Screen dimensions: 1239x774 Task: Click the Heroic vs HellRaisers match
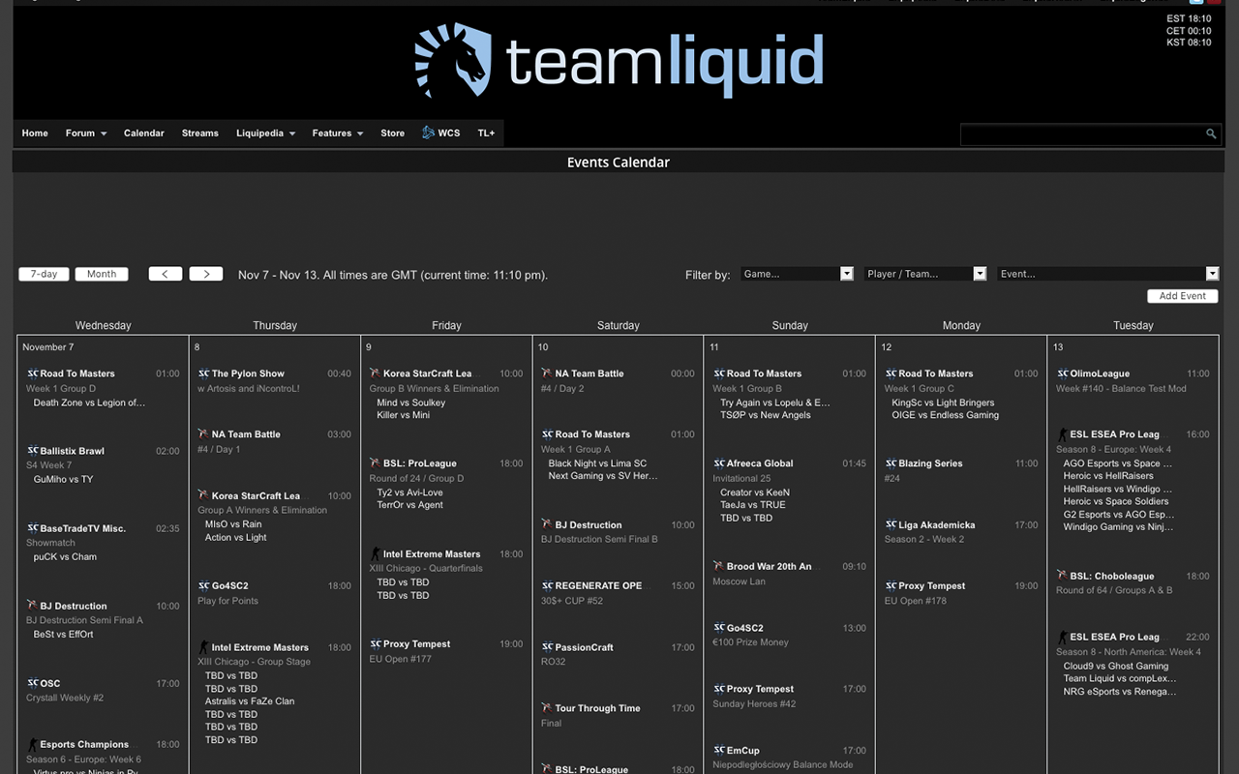[1108, 476]
